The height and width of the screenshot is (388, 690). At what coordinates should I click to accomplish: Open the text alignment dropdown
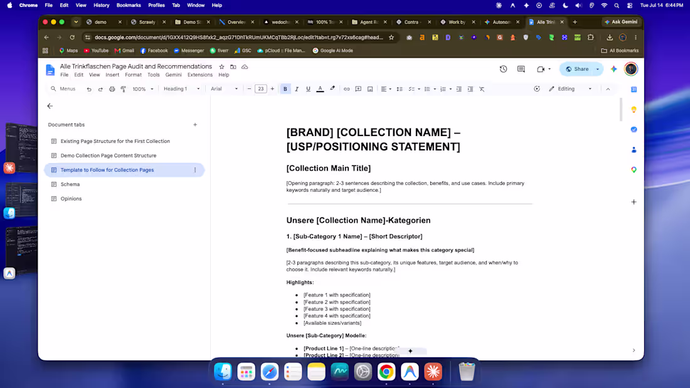pos(386,89)
